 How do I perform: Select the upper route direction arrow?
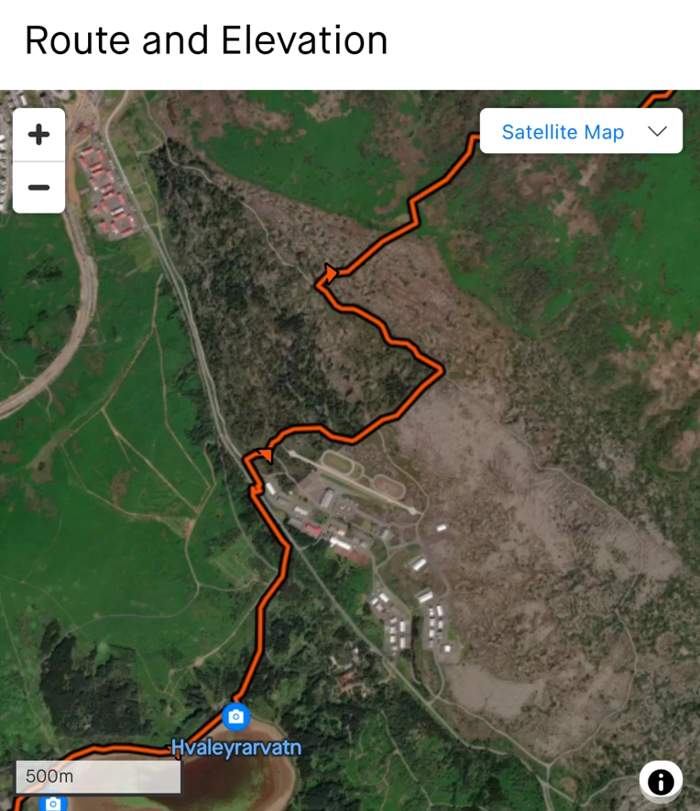331,272
